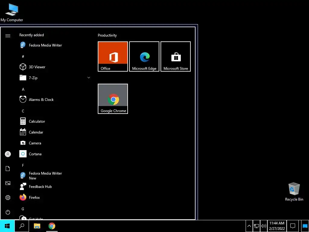Open user account icon in Start sidebar
This screenshot has height=232, width=309.
[x=8, y=154]
